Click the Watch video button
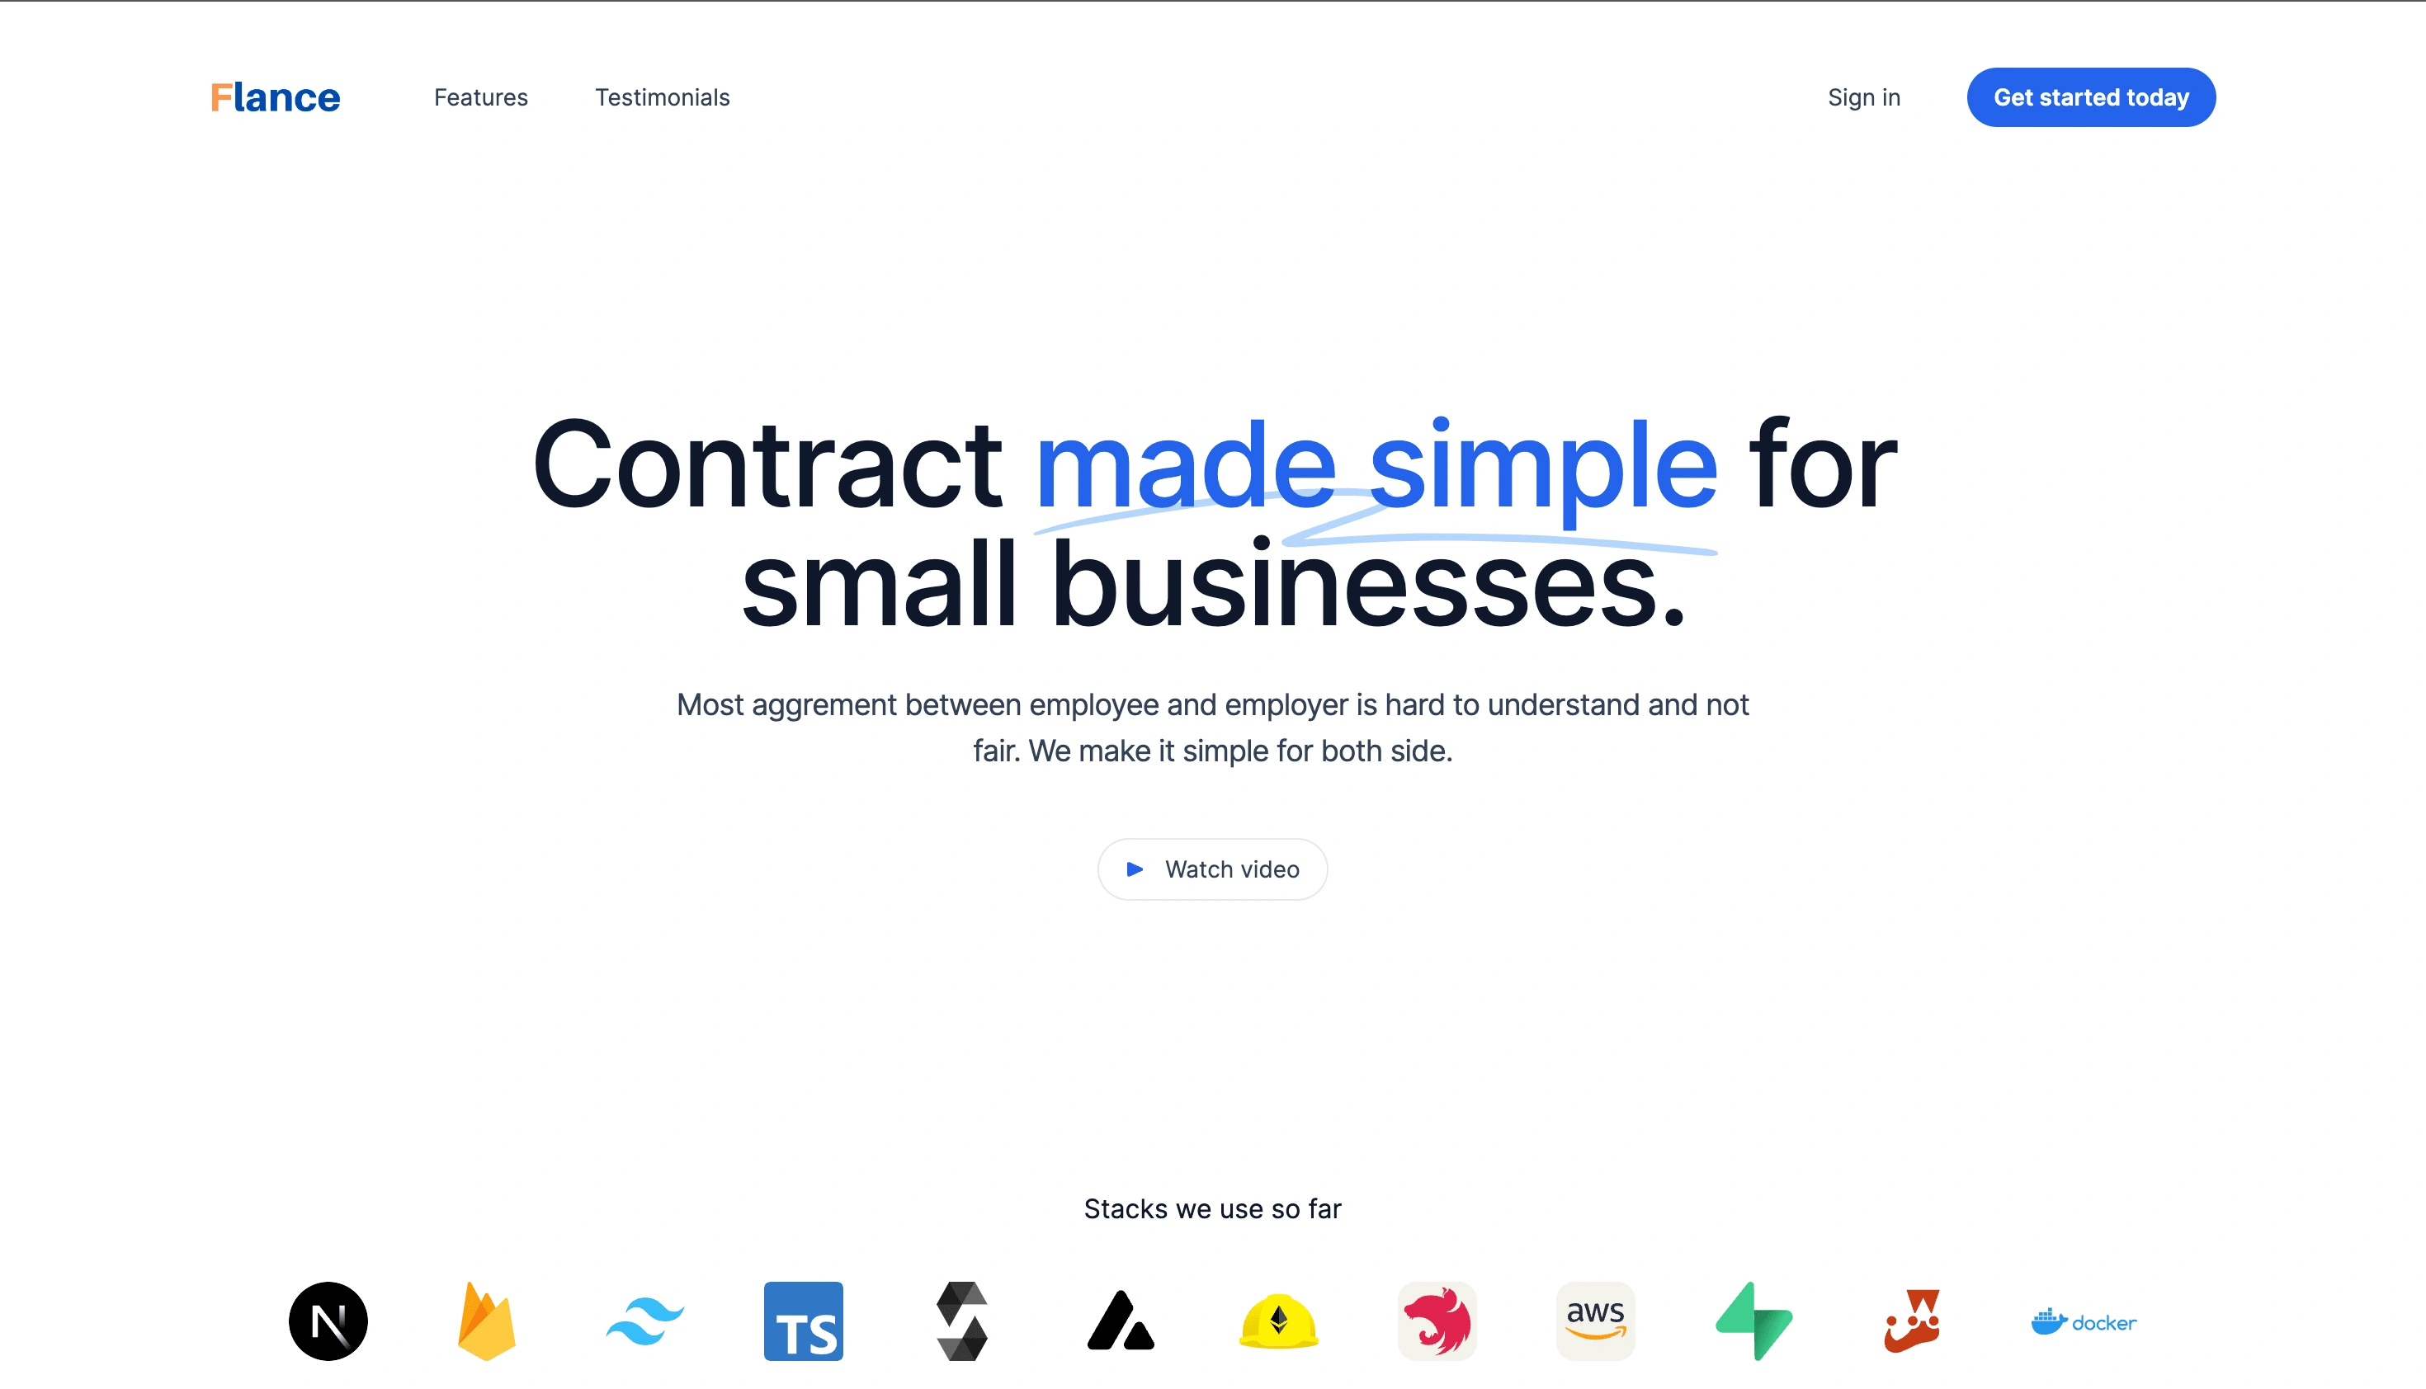The width and height of the screenshot is (2426, 1389). [x=1213, y=868]
